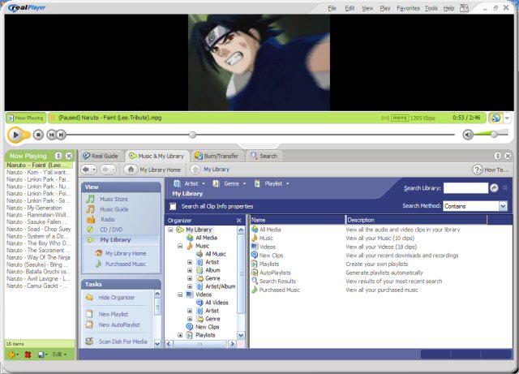Close the Now Playing panel with its X

click(69, 156)
